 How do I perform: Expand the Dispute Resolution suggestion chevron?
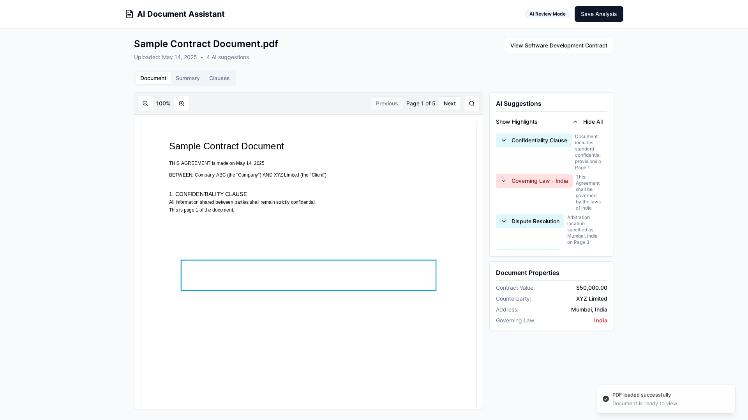click(x=504, y=221)
